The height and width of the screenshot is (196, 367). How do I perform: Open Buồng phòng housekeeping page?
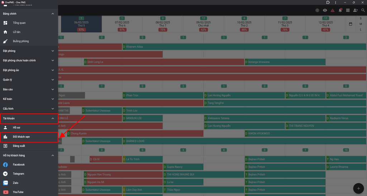pyautogui.click(x=29, y=41)
